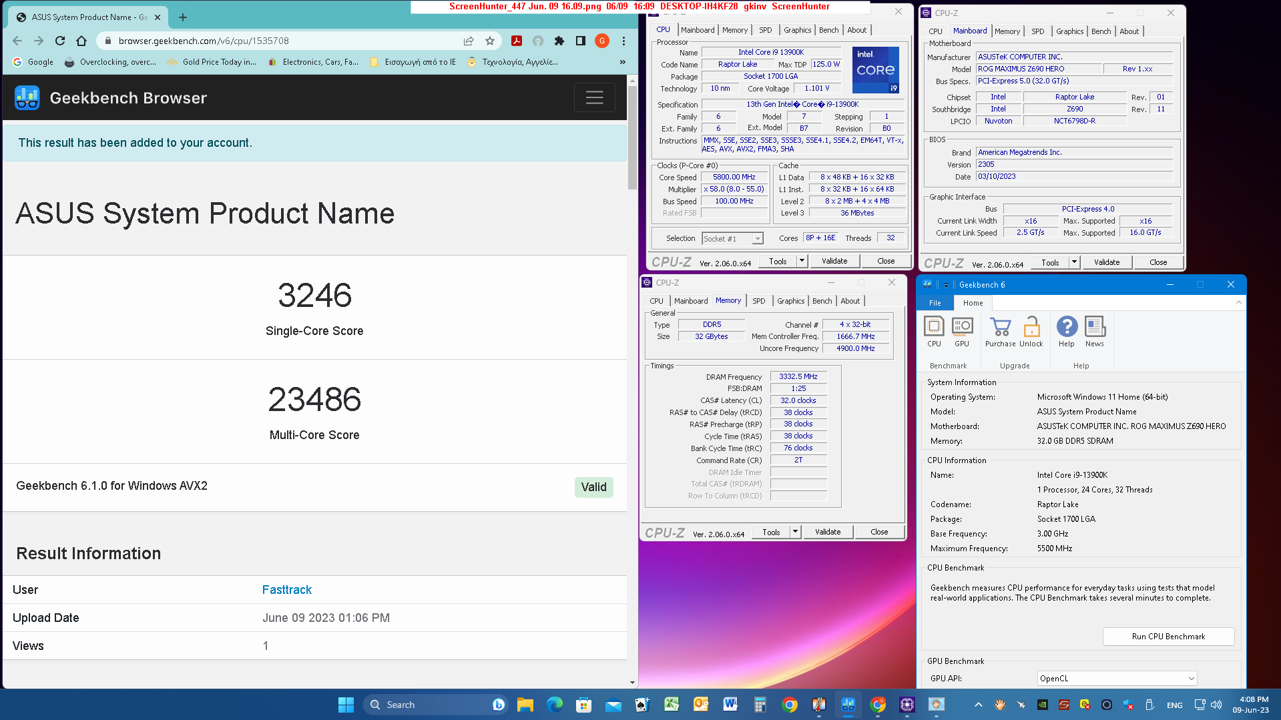Open the Google bookmark
Viewport: 1281px width, 720px height.
point(33,62)
